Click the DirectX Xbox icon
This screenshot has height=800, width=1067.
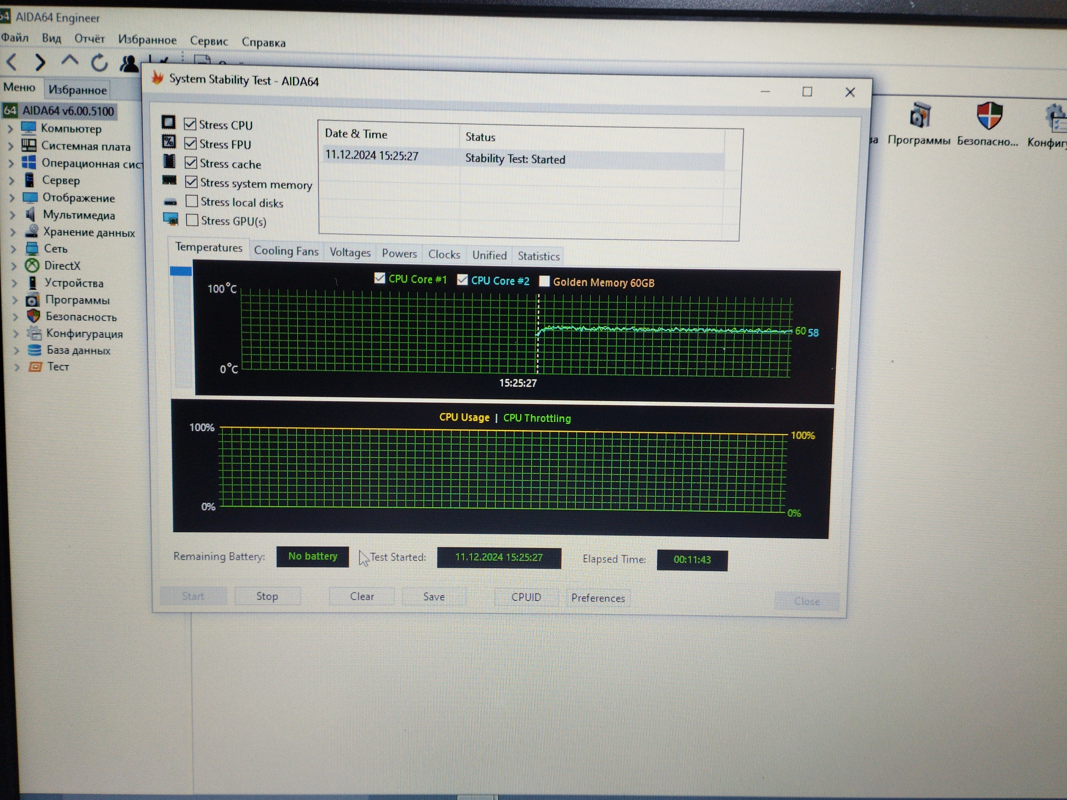tap(32, 266)
